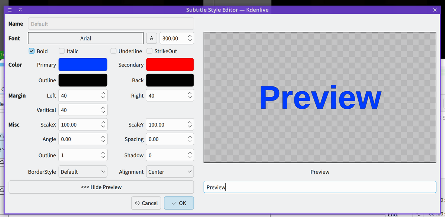Image resolution: width=445 pixels, height=217 pixels.
Task: Open the window menu icon in title bar
Action: [10, 10]
